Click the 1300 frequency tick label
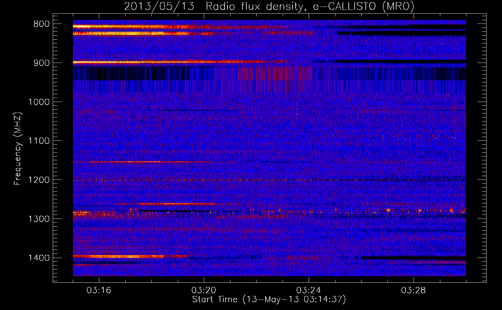The height and width of the screenshot is (310, 502). pos(39,219)
